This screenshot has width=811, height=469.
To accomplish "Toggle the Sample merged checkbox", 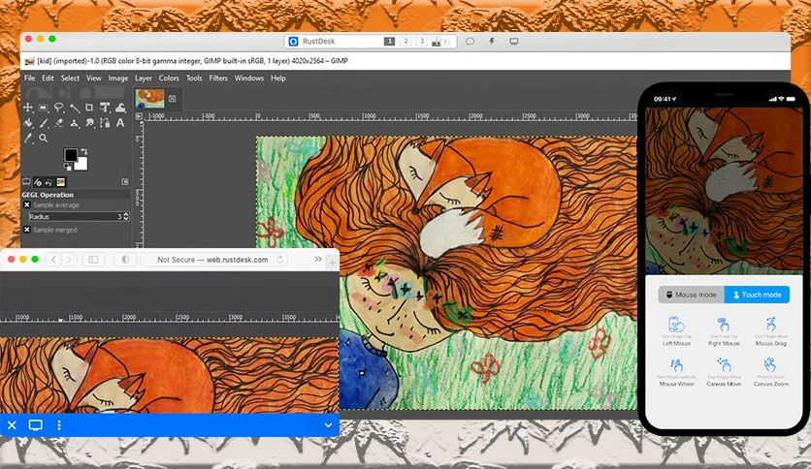I will coord(27,230).
